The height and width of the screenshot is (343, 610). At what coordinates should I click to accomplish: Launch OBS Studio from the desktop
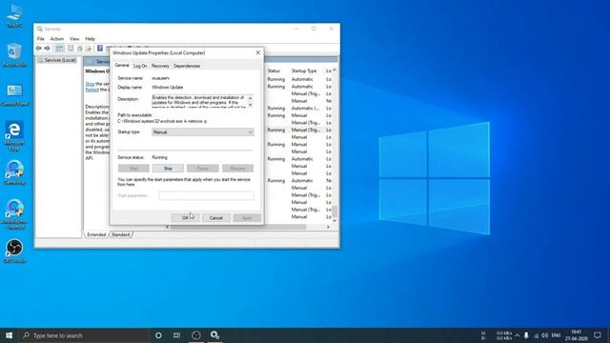pyautogui.click(x=14, y=252)
